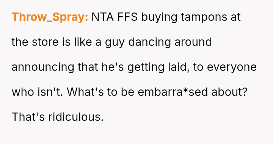Place cursor on the word "store"

tap(45, 42)
